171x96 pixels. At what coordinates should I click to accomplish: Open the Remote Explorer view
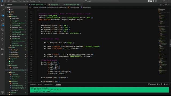pyautogui.click(x=2, y=30)
